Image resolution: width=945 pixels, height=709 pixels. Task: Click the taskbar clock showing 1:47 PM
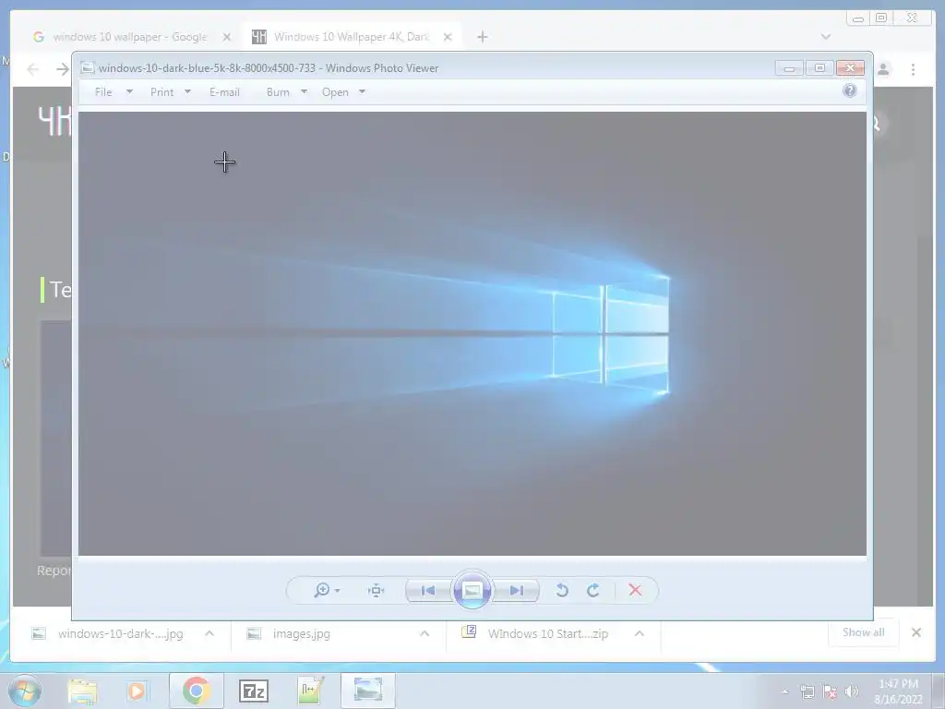click(x=898, y=691)
